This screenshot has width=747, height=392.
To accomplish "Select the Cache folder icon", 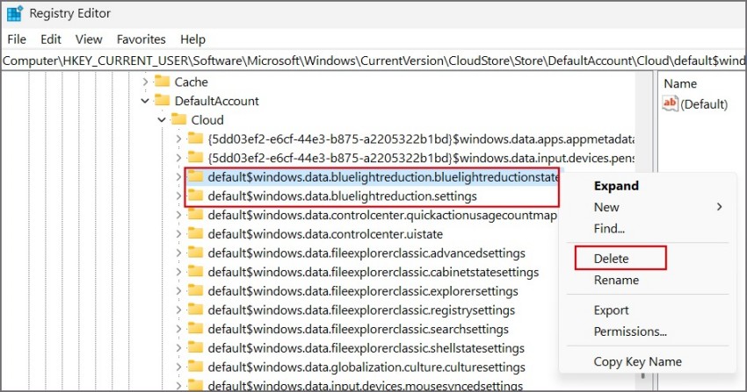I will 163,82.
